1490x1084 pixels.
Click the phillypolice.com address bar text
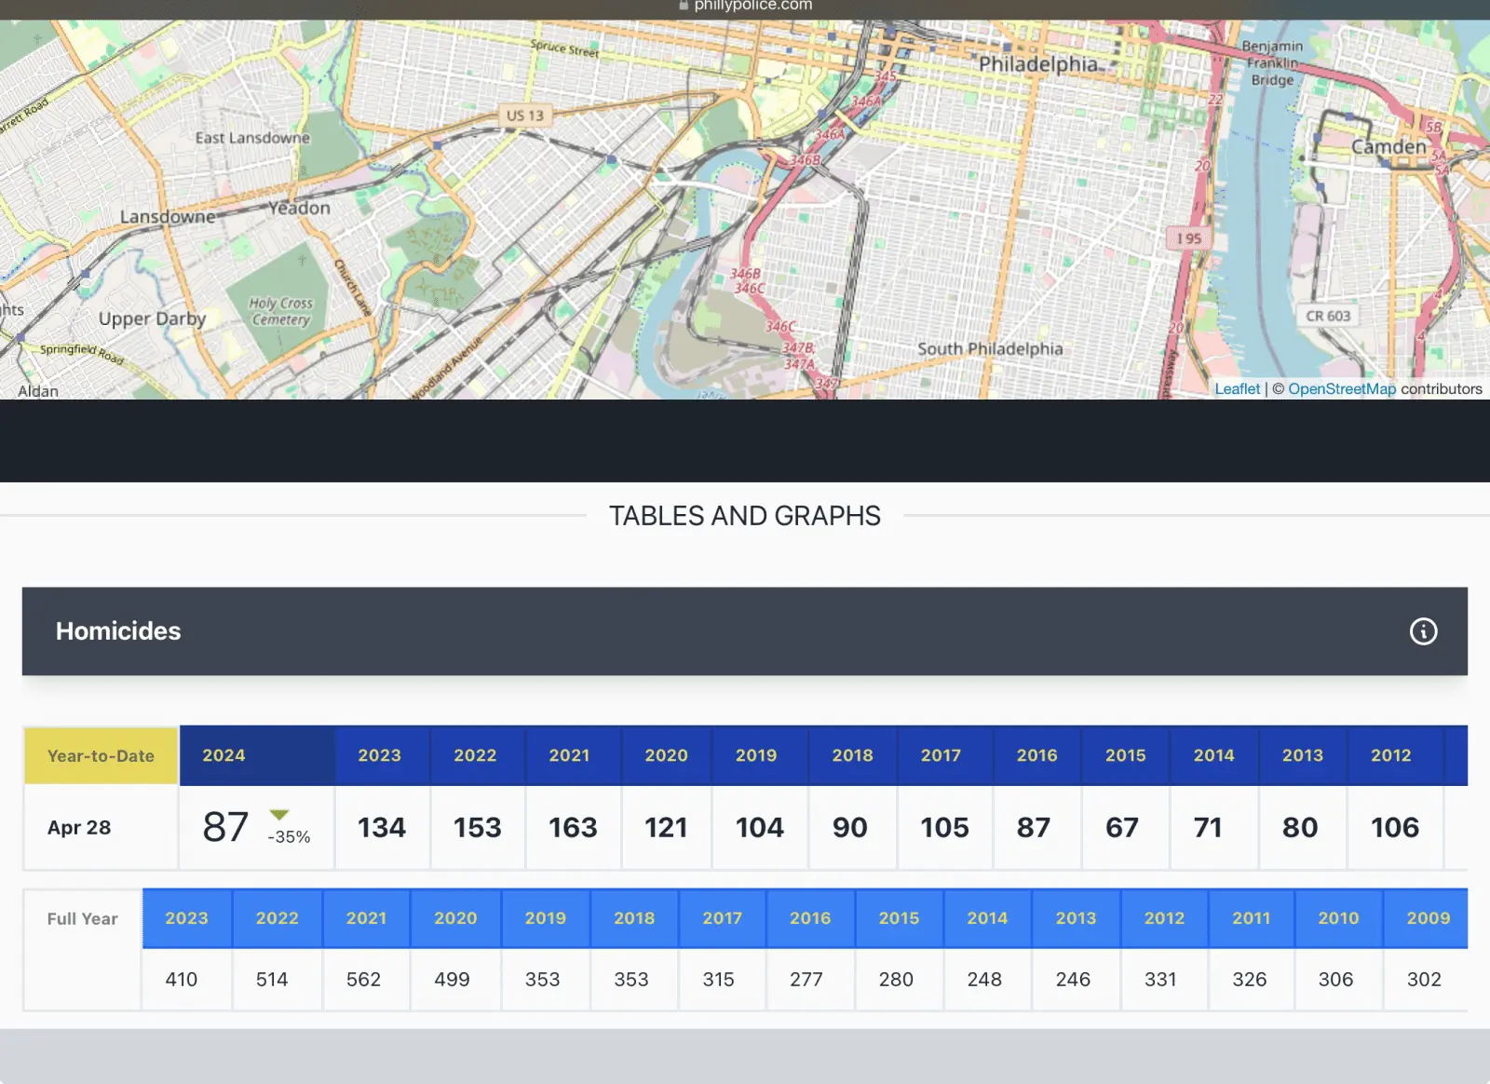[x=752, y=6]
